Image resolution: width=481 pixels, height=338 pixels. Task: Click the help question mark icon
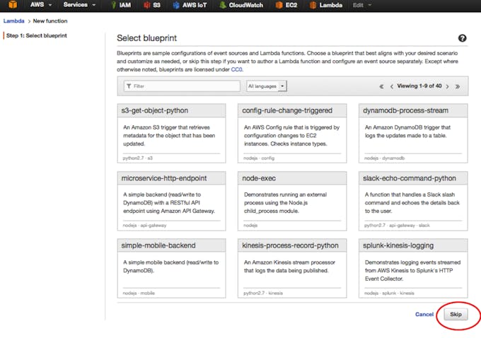pyautogui.click(x=462, y=38)
